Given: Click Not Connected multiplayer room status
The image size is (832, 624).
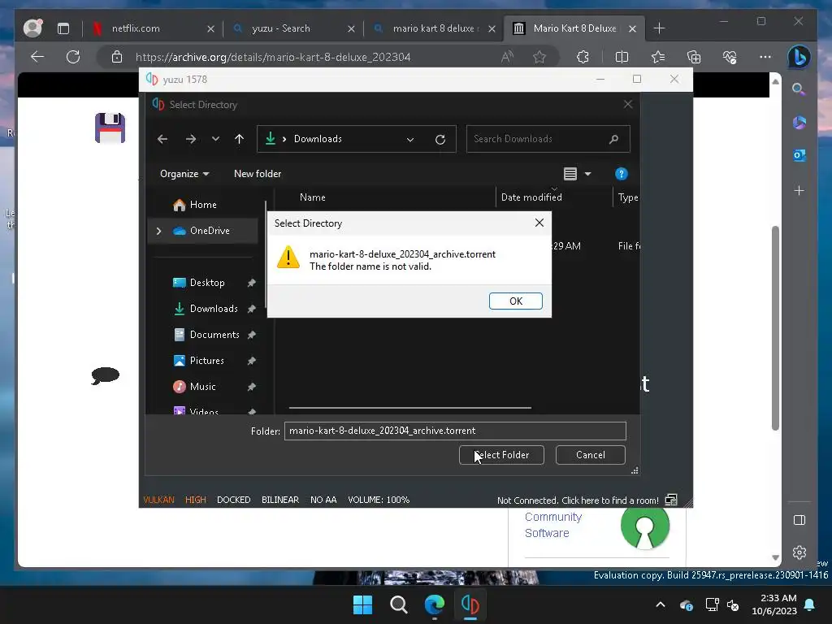Looking at the screenshot, I should pos(578,500).
